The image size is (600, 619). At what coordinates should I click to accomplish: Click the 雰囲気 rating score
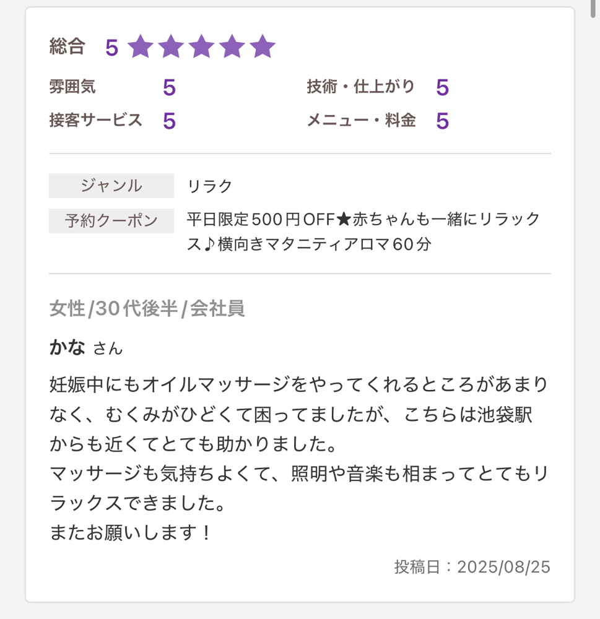(x=169, y=87)
